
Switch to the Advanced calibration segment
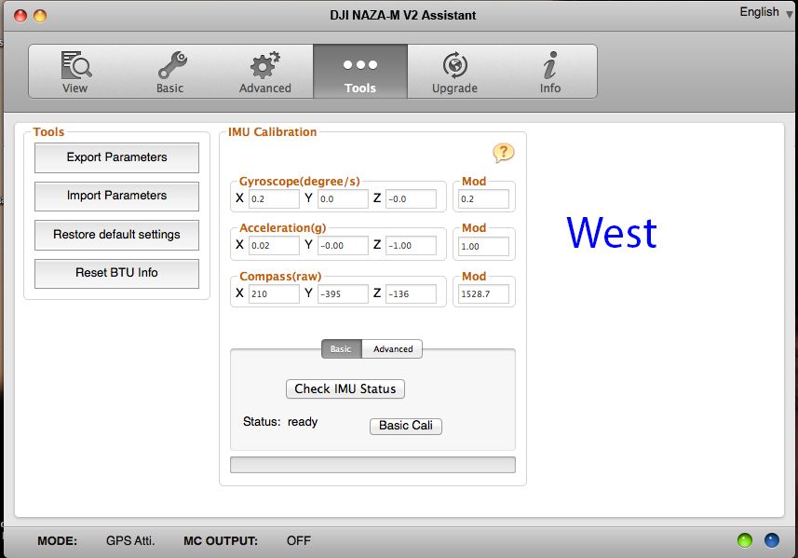pyautogui.click(x=392, y=348)
